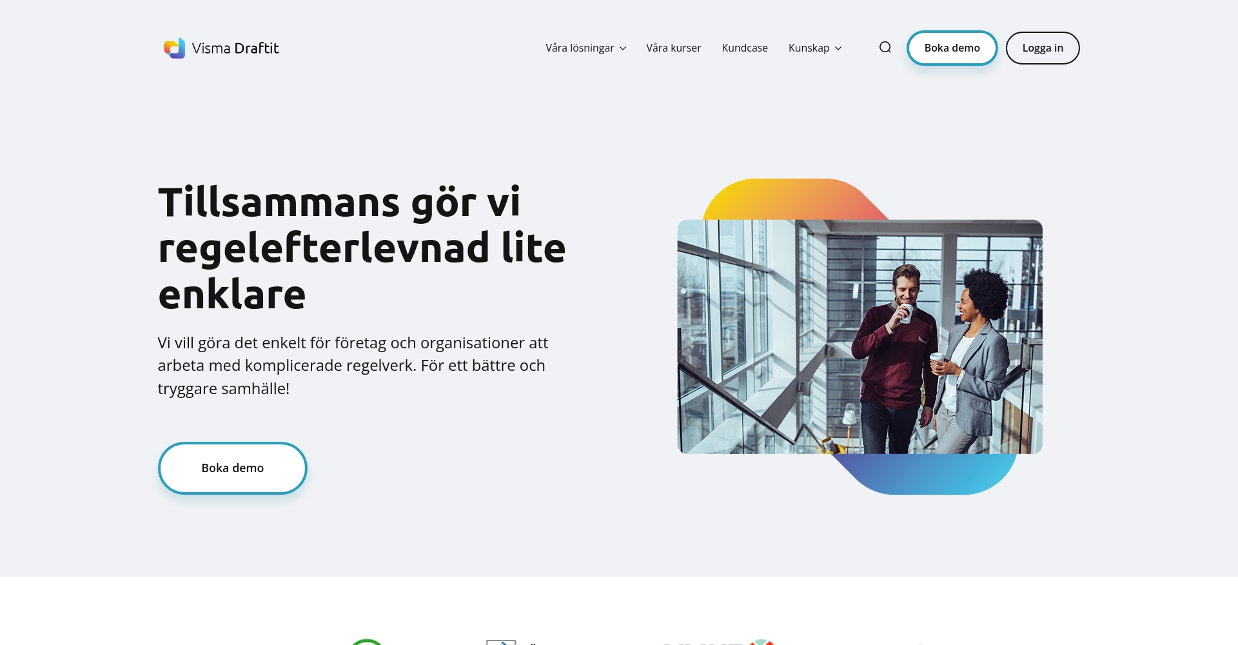Click the Tillsammans gör vi regelefterlevnad headline

(x=362, y=248)
